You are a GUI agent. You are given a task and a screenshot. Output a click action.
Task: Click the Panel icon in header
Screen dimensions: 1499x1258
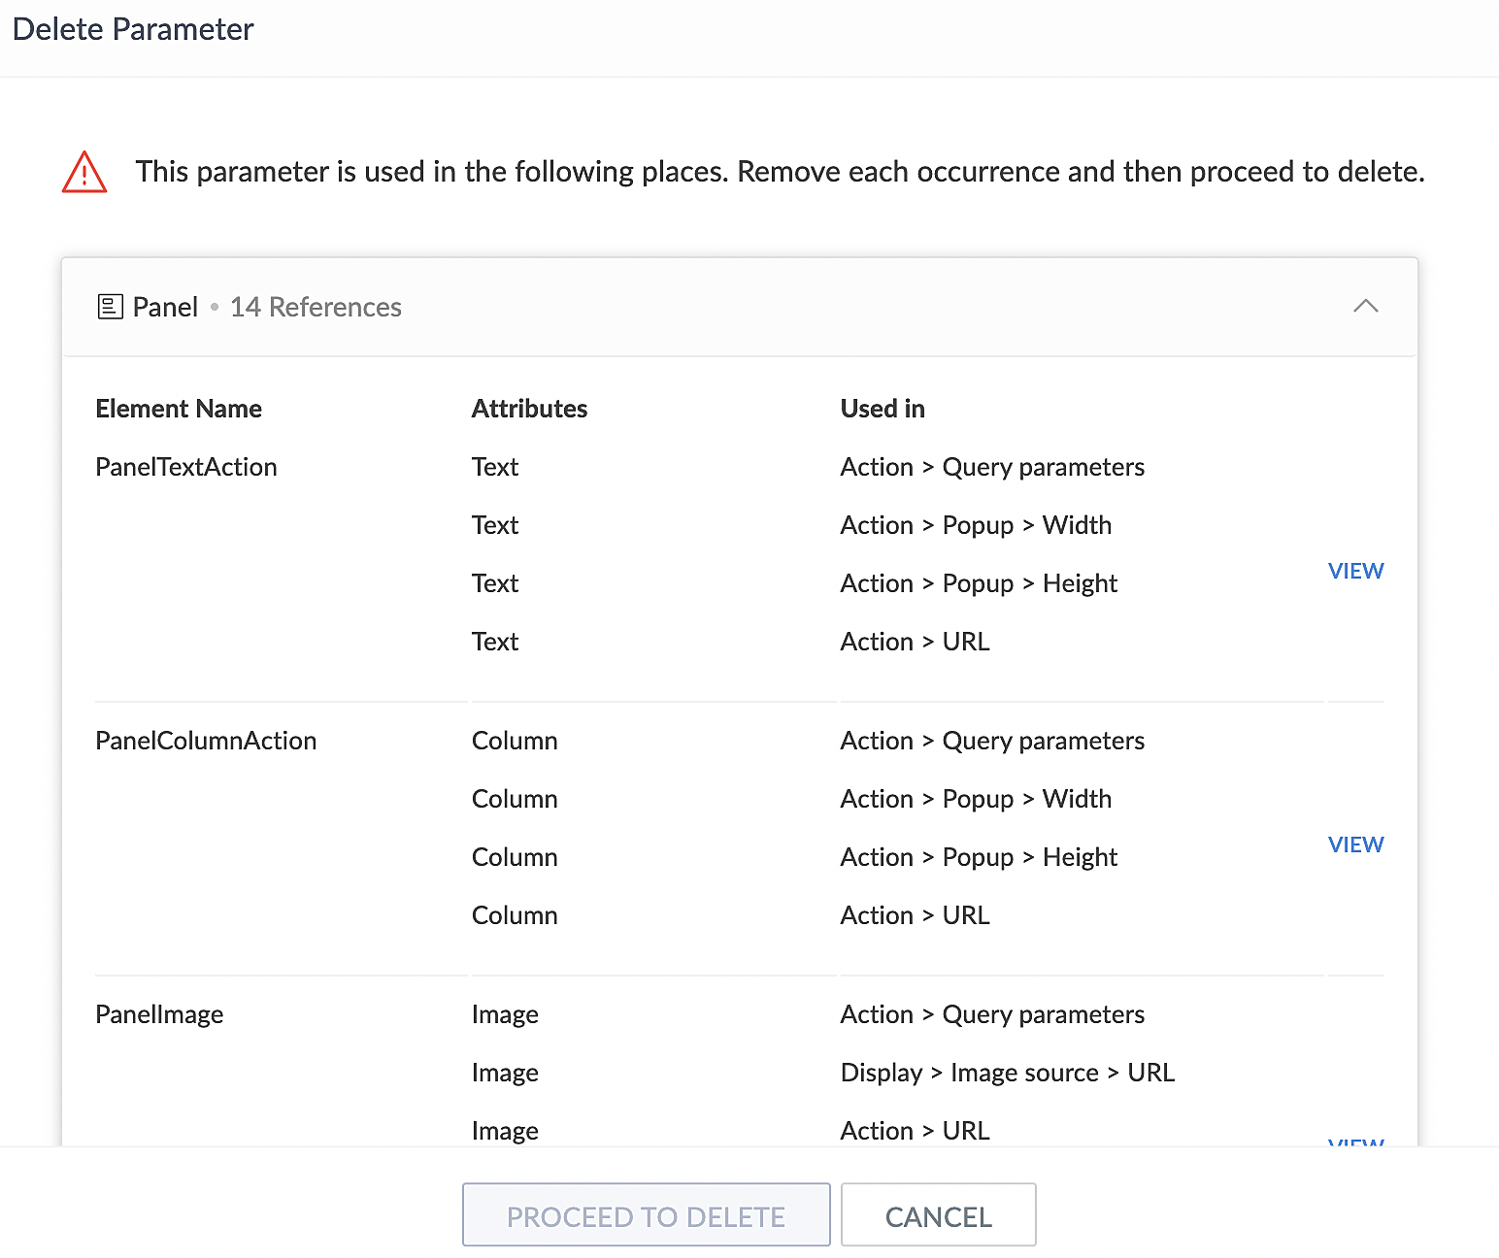coord(111,307)
